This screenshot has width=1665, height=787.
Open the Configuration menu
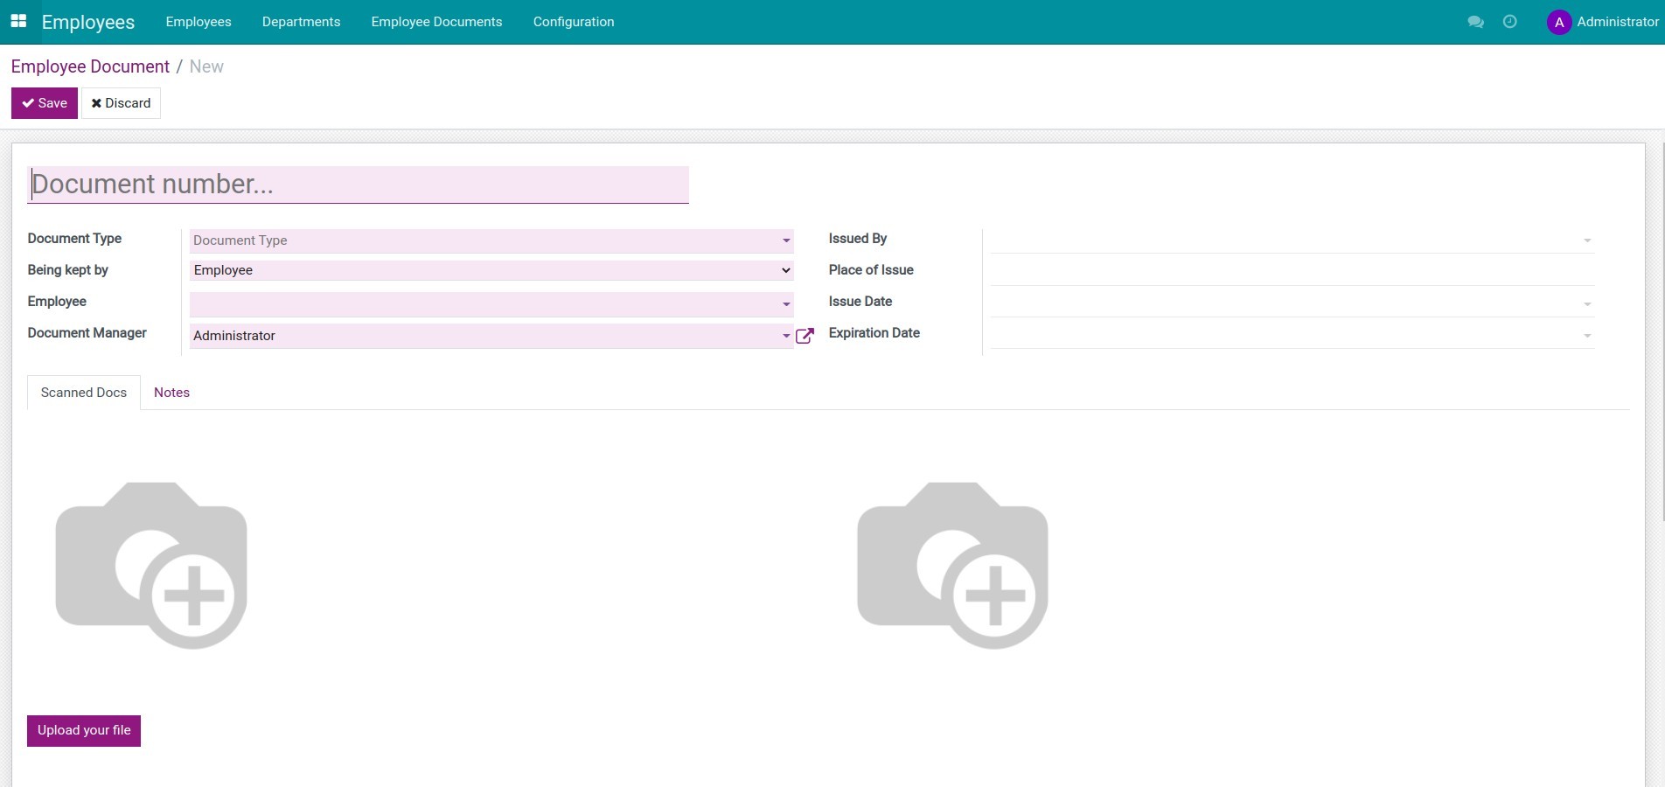pos(573,22)
